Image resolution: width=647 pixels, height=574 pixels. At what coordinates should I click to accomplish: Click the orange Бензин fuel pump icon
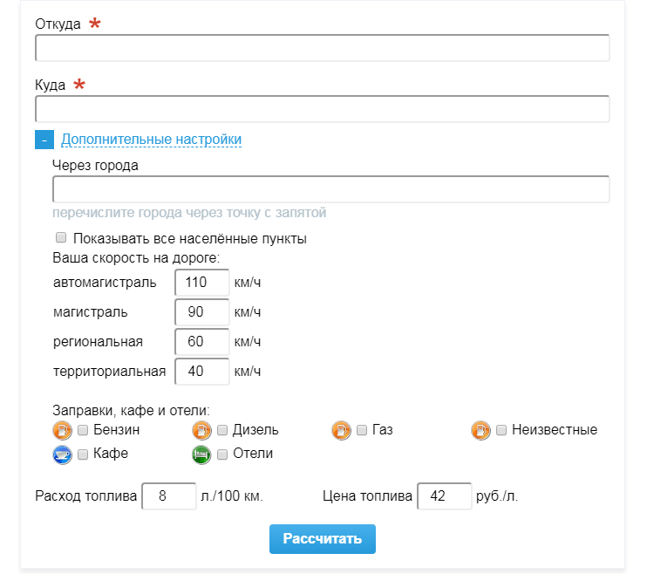pos(62,431)
